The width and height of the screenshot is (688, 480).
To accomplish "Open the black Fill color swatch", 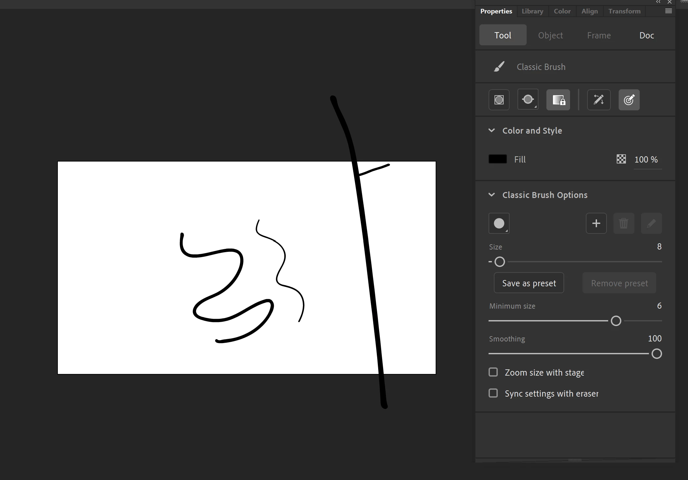I will (497, 159).
